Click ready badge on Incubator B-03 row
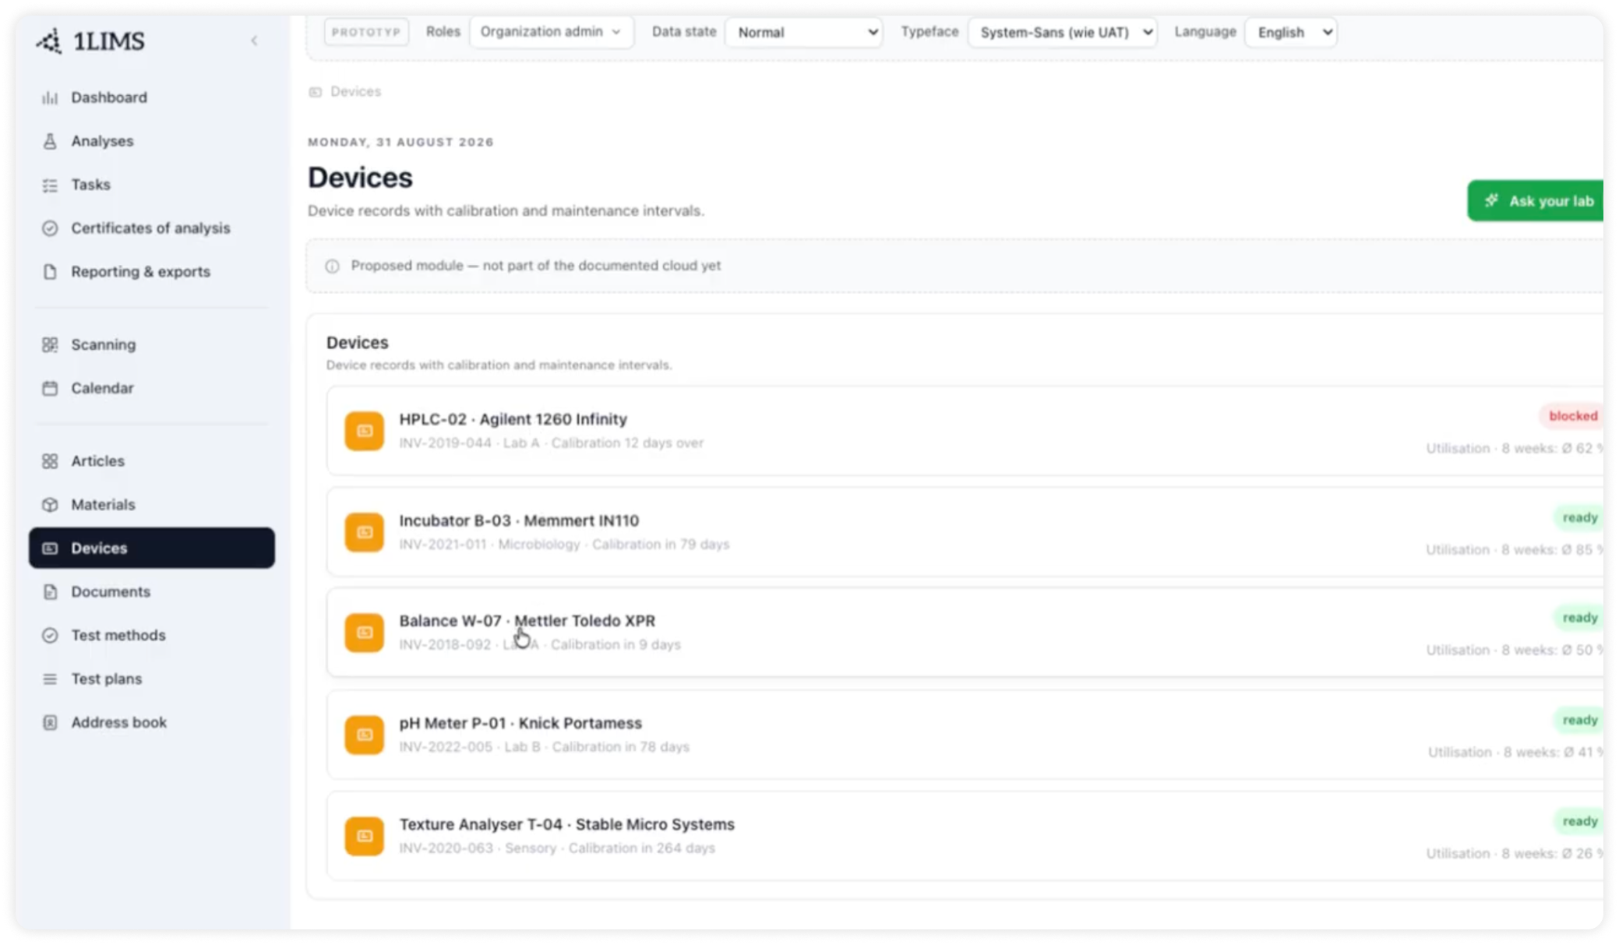 1579,517
